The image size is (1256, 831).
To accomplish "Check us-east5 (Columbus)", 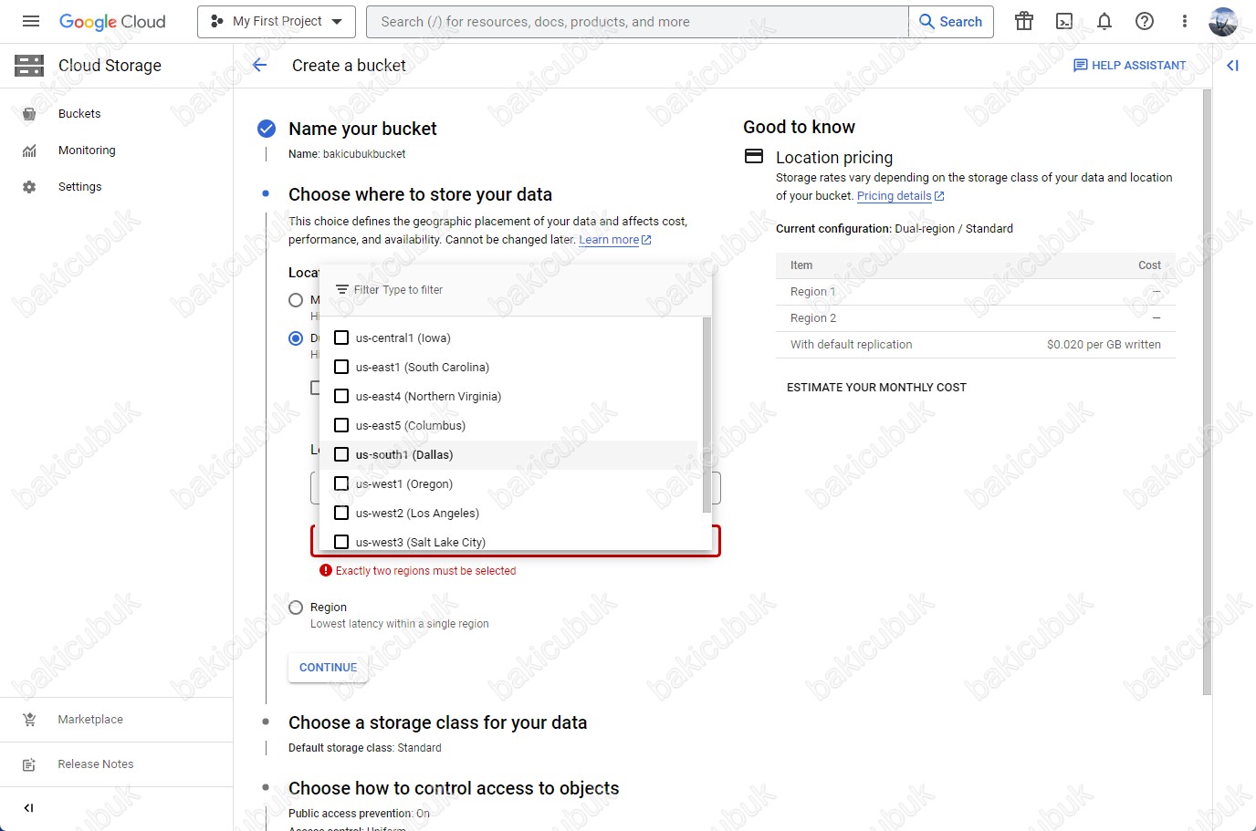I will tap(341, 425).
